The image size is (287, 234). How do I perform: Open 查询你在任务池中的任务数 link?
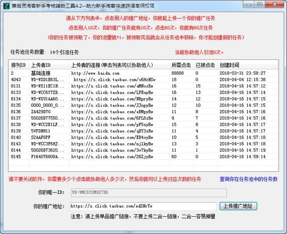click(x=249, y=179)
